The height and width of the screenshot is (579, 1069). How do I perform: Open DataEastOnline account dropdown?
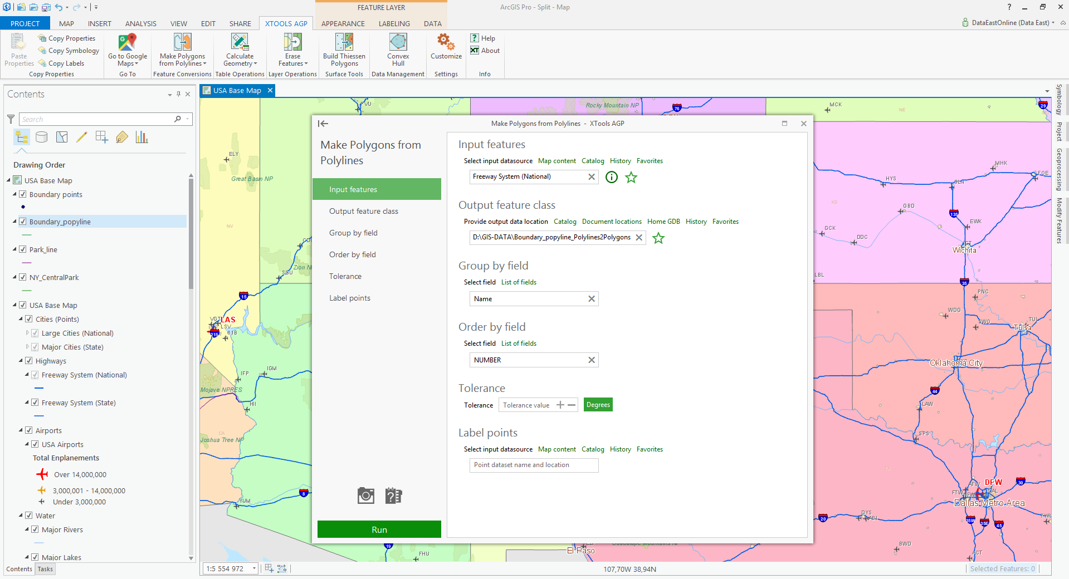click(1053, 23)
